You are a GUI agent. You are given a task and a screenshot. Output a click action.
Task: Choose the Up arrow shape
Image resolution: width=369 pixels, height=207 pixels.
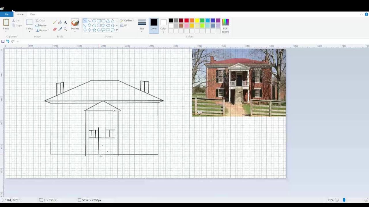click(112, 25)
